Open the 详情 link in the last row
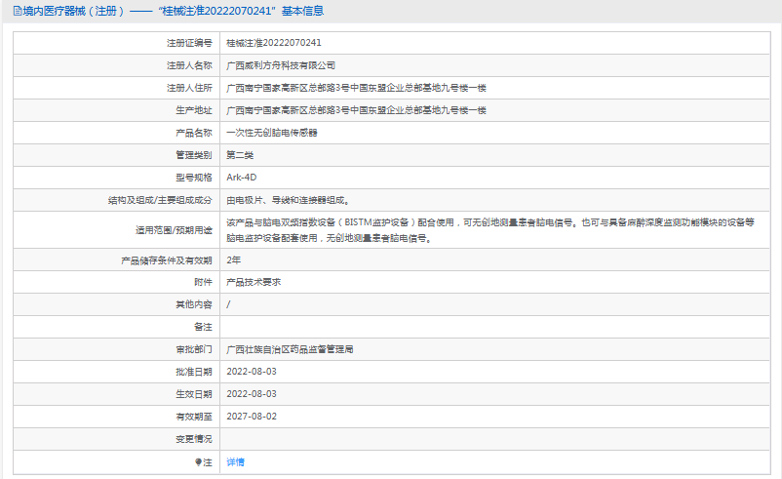 pyautogui.click(x=235, y=462)
